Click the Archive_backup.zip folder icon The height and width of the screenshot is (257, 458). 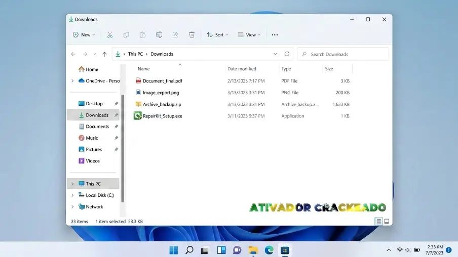(x=138, y=104)
